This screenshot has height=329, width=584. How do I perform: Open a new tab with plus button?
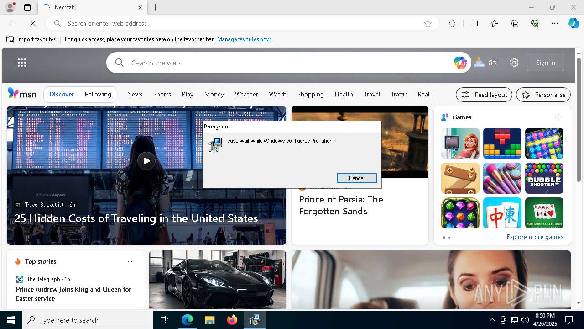pyautogui.click(x=156, y=7)
